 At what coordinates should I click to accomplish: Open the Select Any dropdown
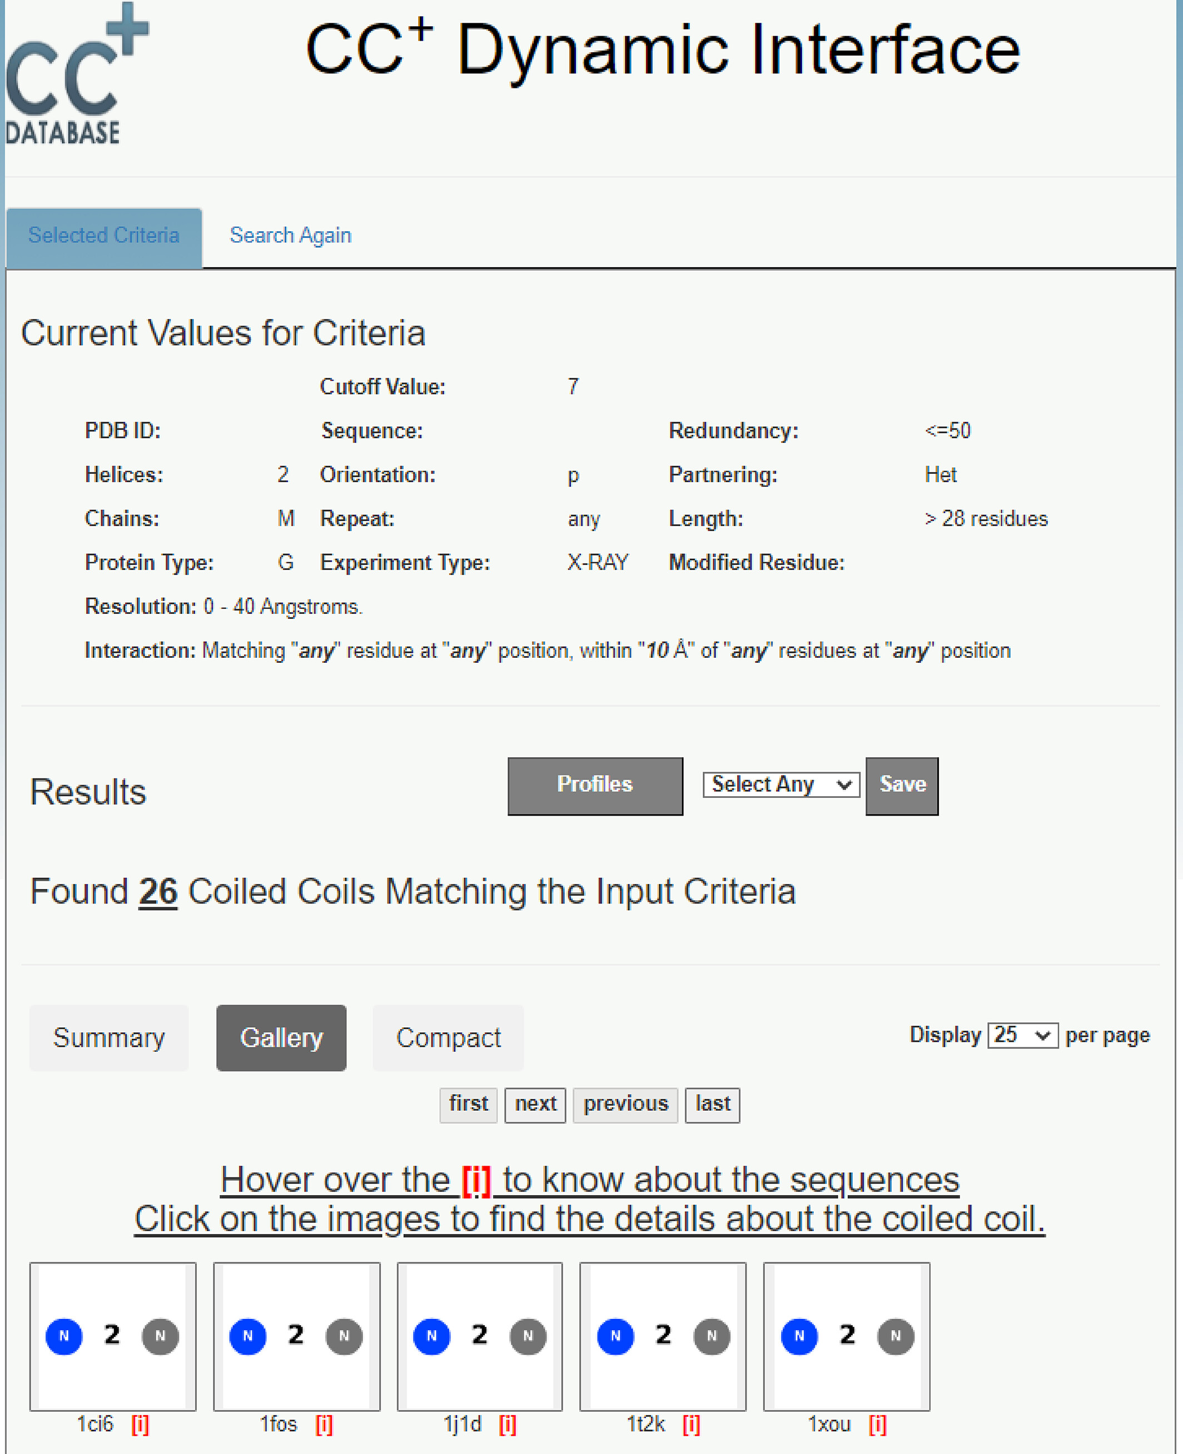tap(781, 784)
